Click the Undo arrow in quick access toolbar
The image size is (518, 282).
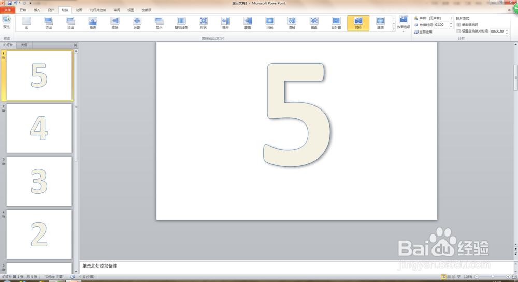click(x=15, y=3)
